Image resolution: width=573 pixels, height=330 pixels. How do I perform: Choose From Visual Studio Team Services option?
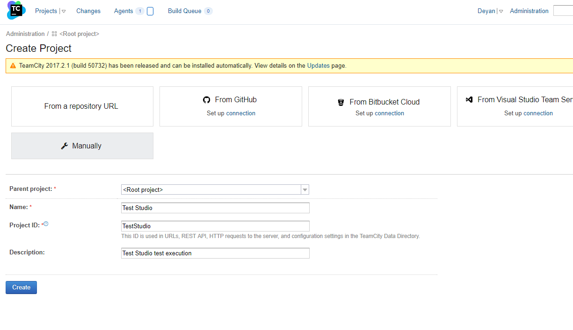515,106
